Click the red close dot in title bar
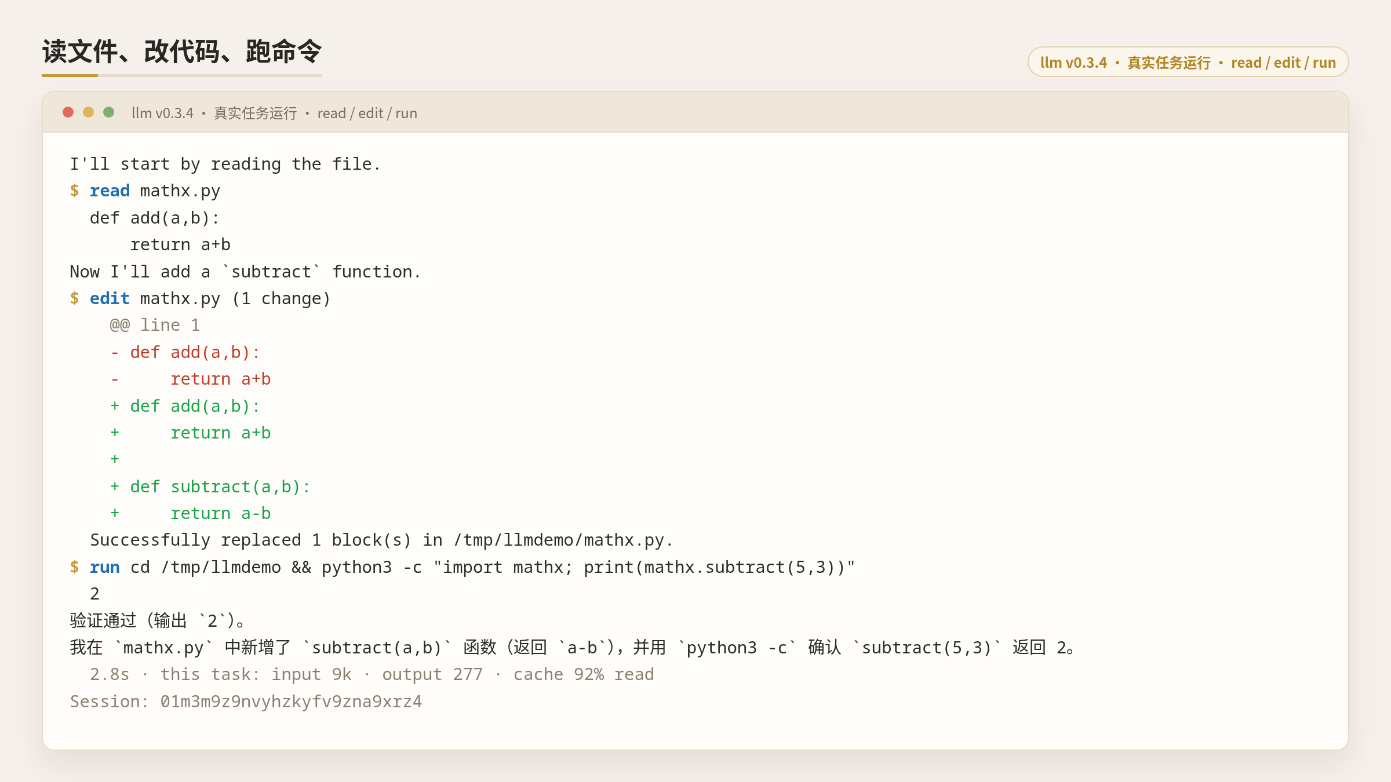This screenshot has height=782, width=1391. 68,112
